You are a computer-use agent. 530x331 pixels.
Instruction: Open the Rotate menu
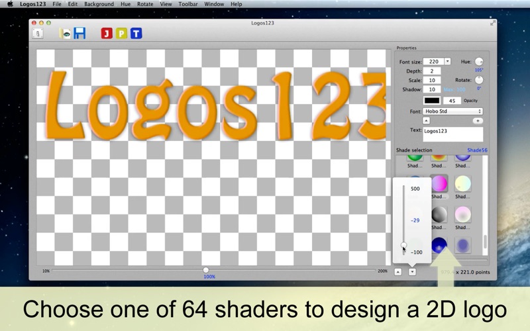click(x=145, y=4)
